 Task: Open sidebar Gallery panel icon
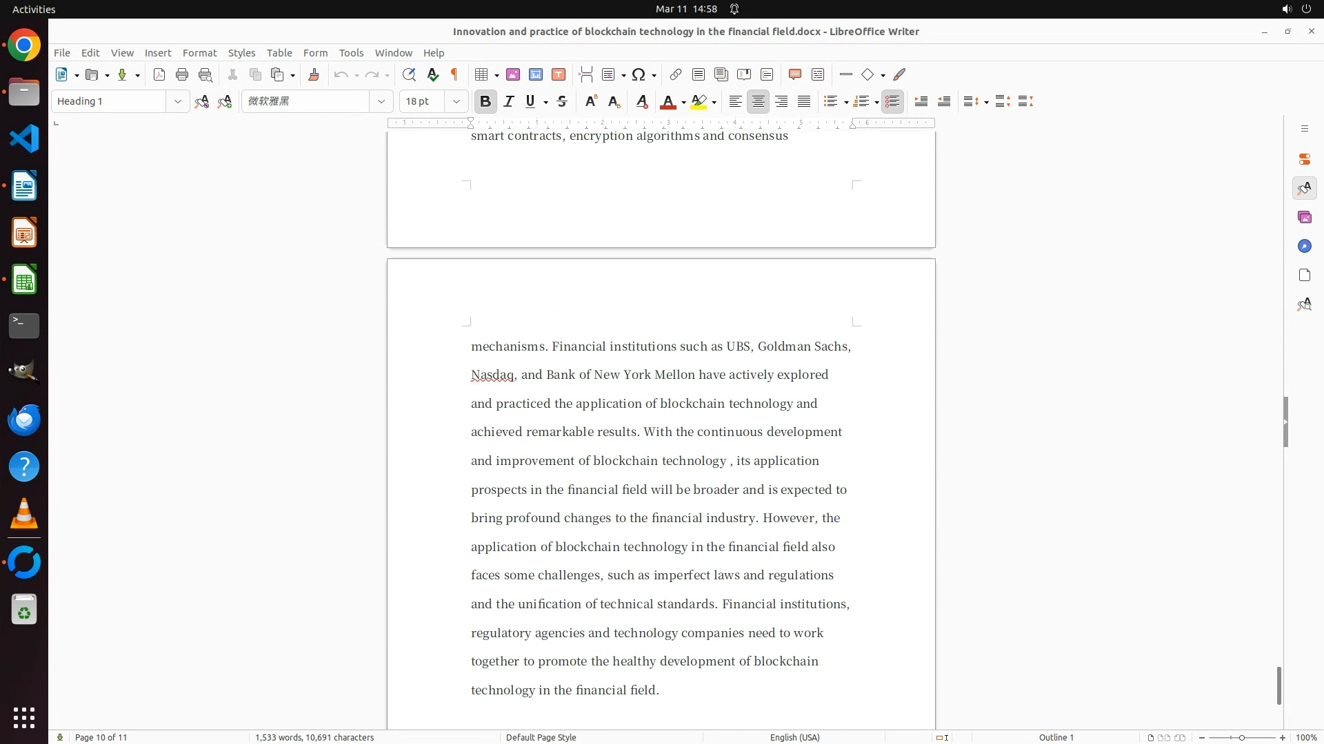pyautogui.click(x=1304, y=218)
